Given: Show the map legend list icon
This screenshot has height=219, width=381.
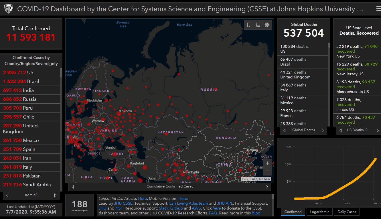Looking at the screenshot, I should 258,25.
